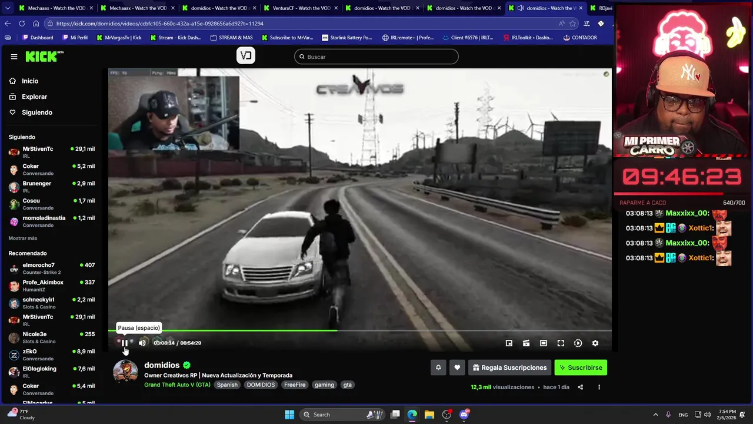Switch to the RDjavi browser tab

(x=600, y=8)
